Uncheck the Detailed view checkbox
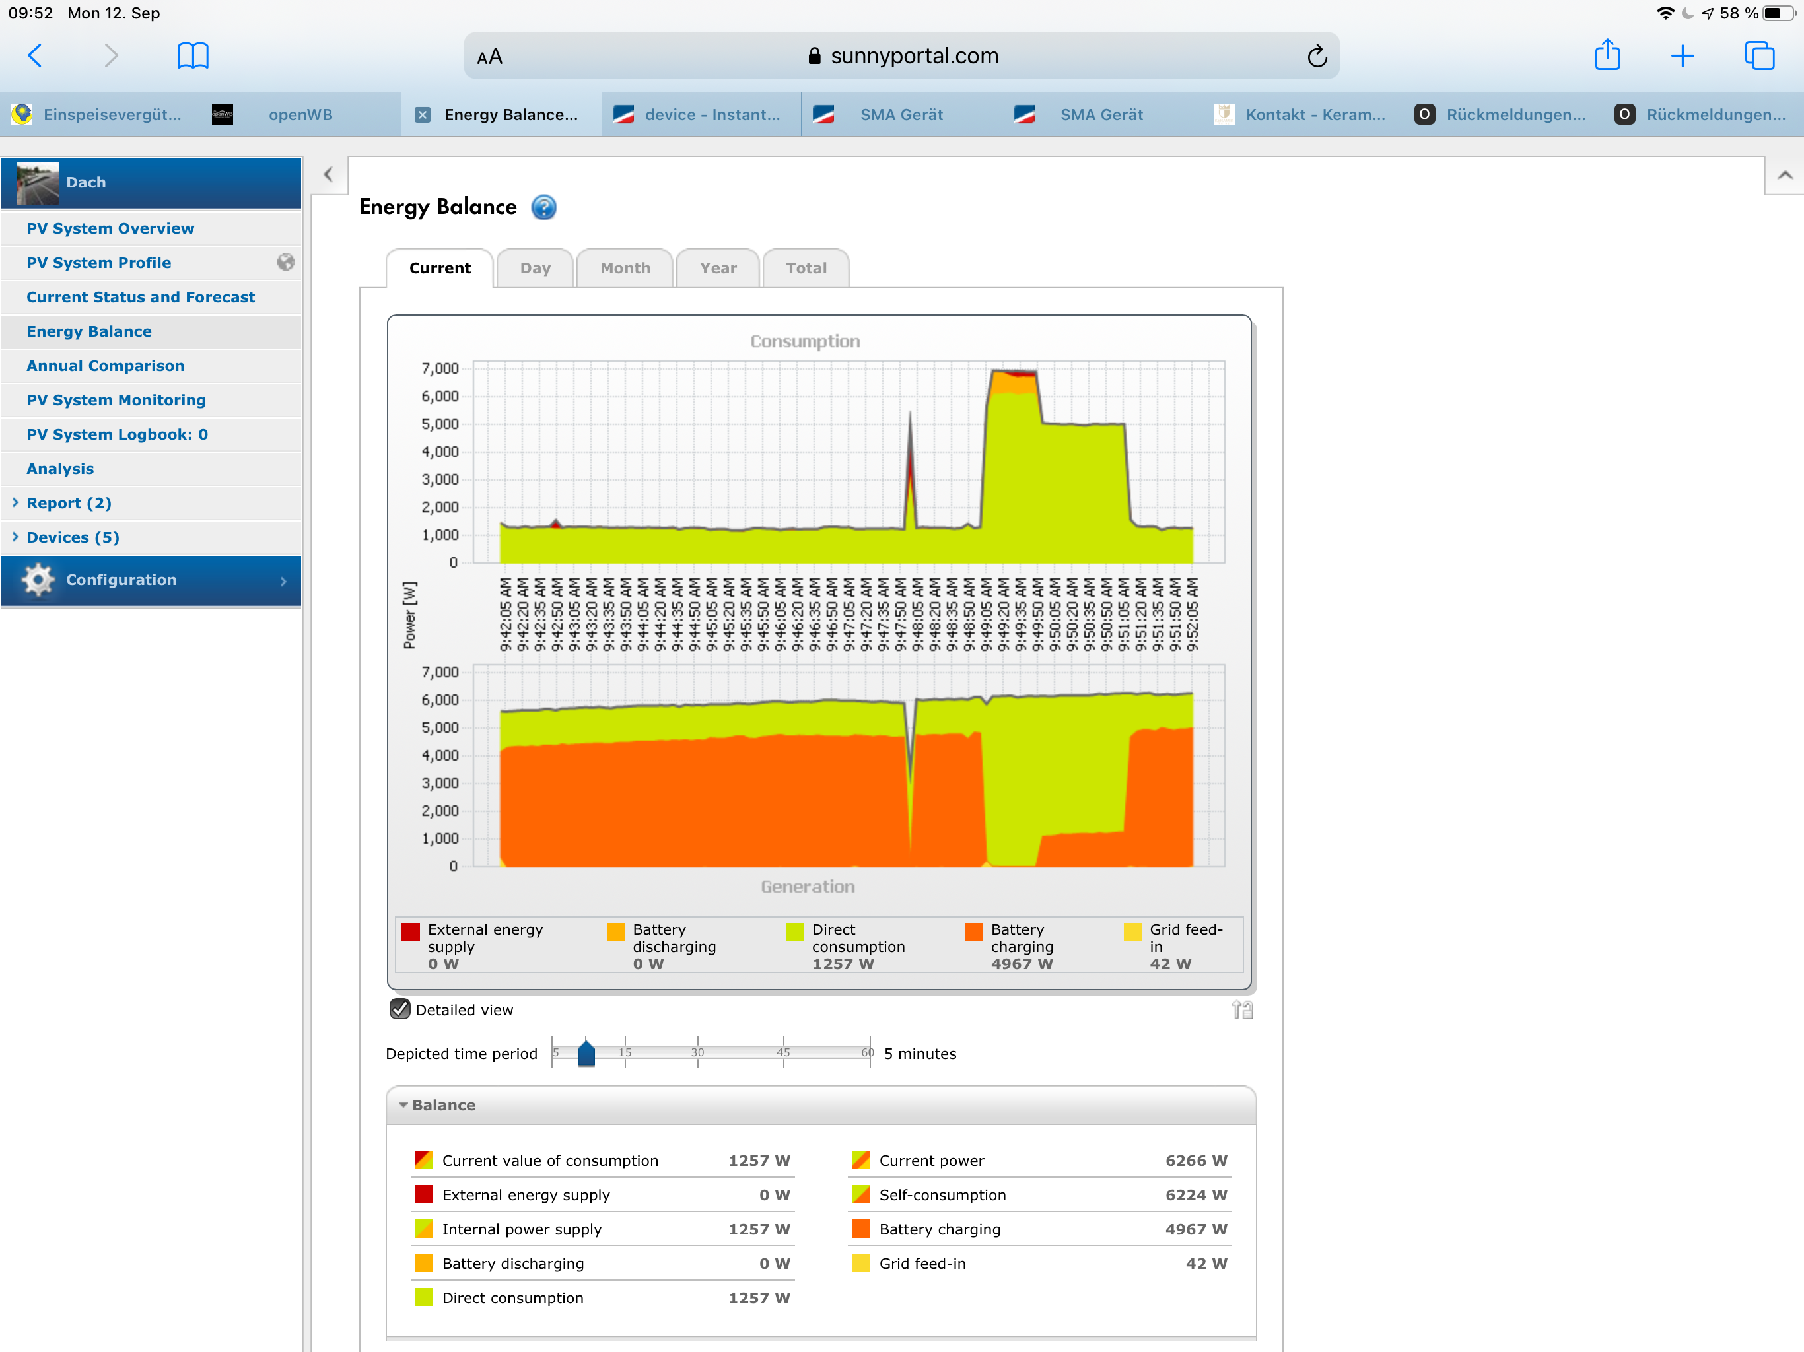 [x=399, y=1009]
